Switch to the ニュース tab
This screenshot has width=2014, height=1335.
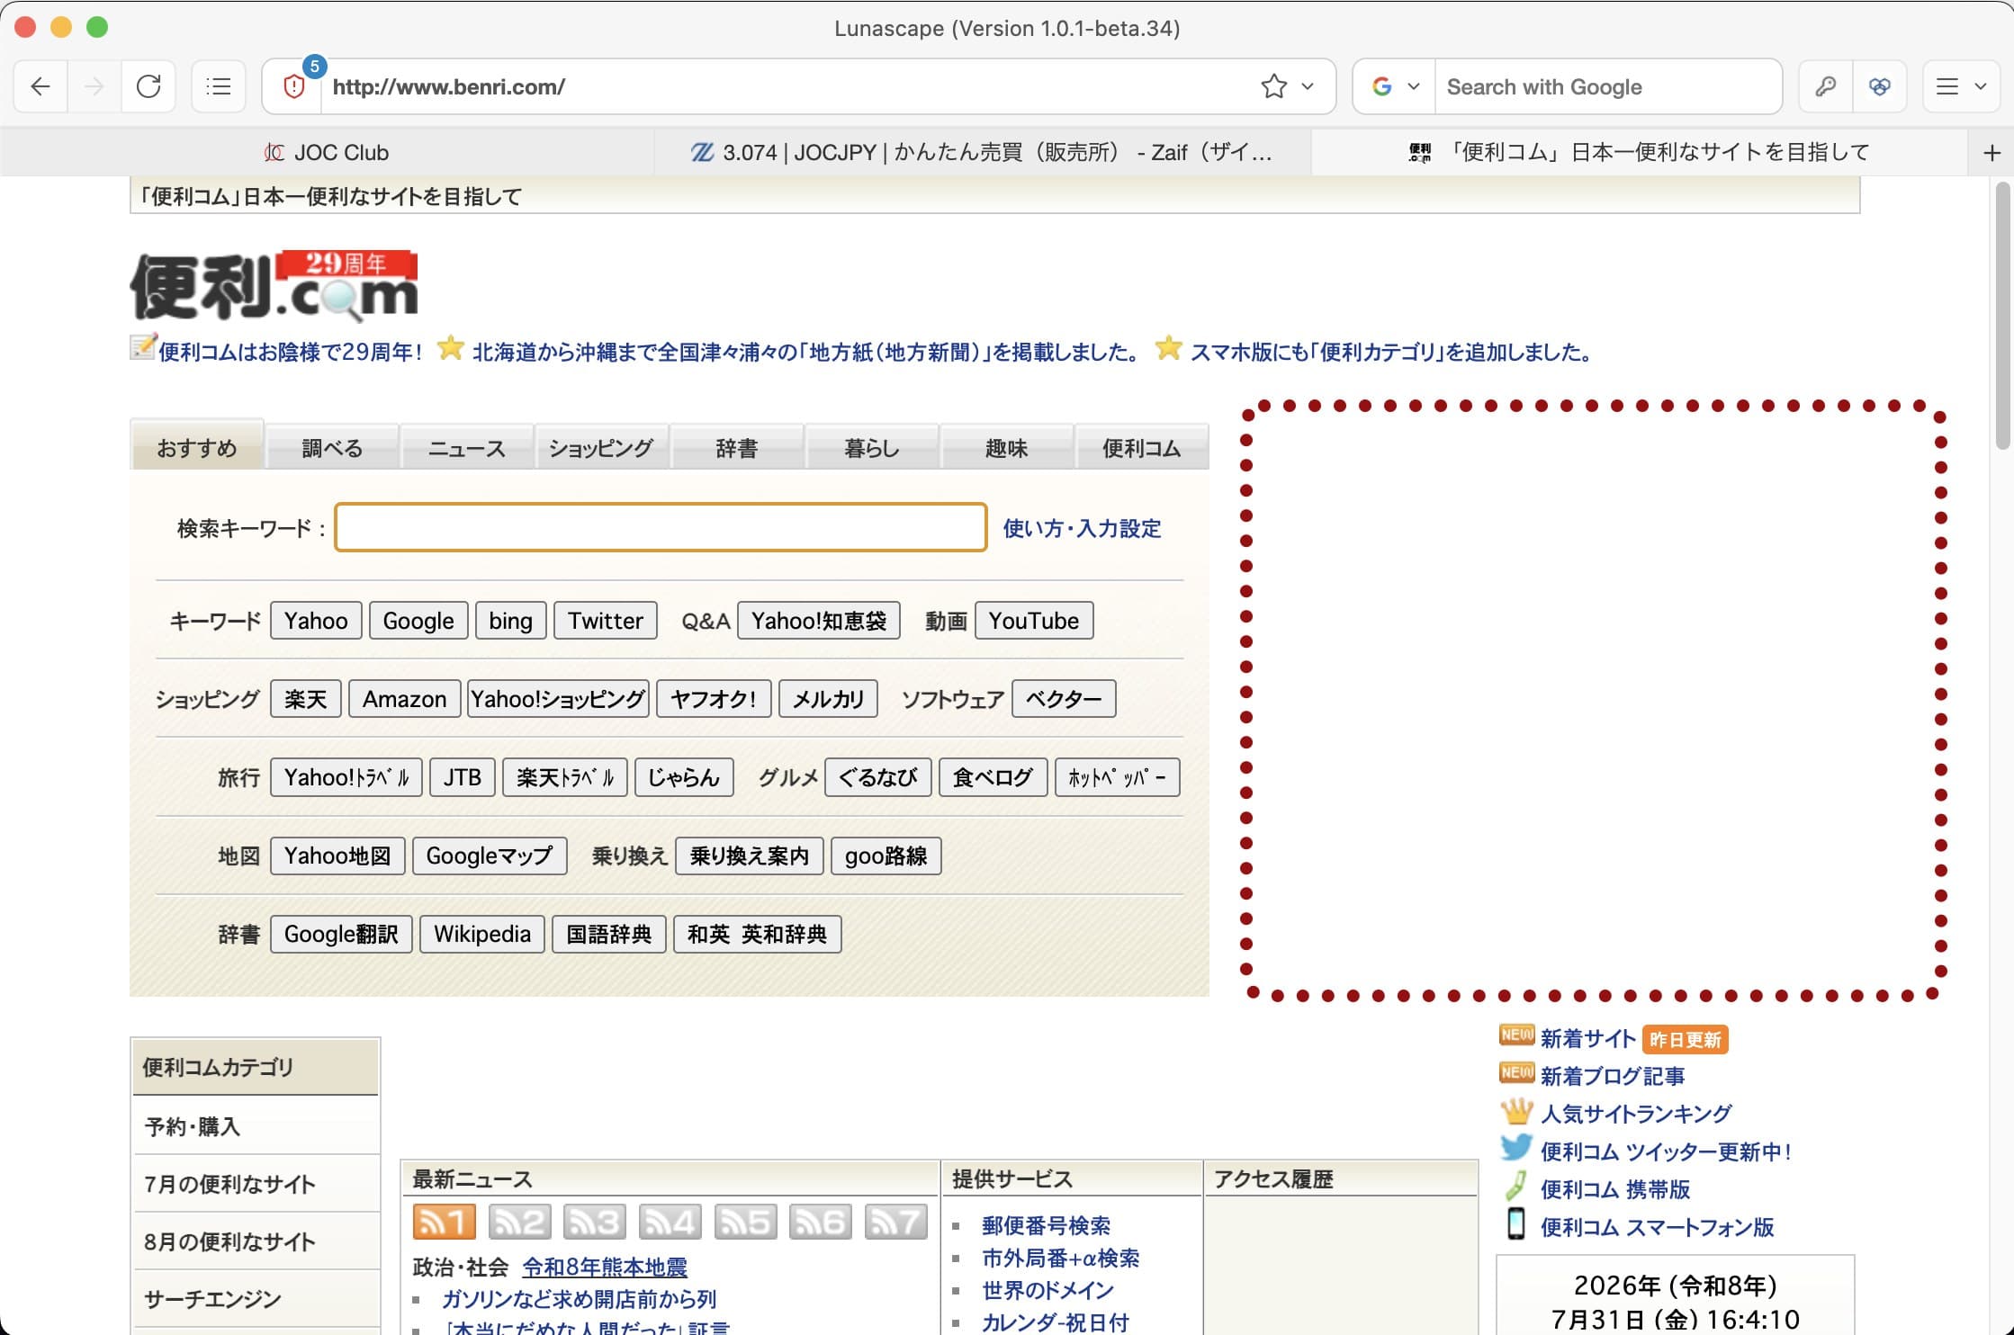[x=467, y=447]
